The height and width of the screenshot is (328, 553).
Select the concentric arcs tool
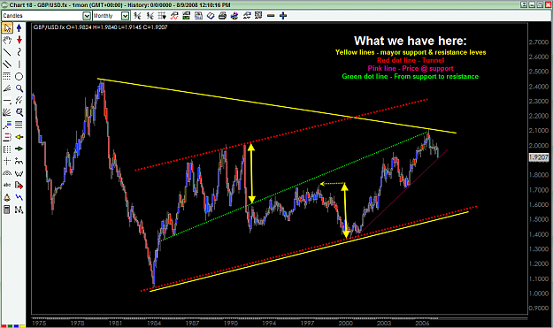coord(7,173)
